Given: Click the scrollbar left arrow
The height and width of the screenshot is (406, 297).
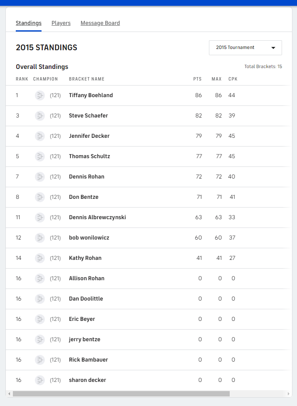Looking at the screenshot, I should tap(9, 394).
